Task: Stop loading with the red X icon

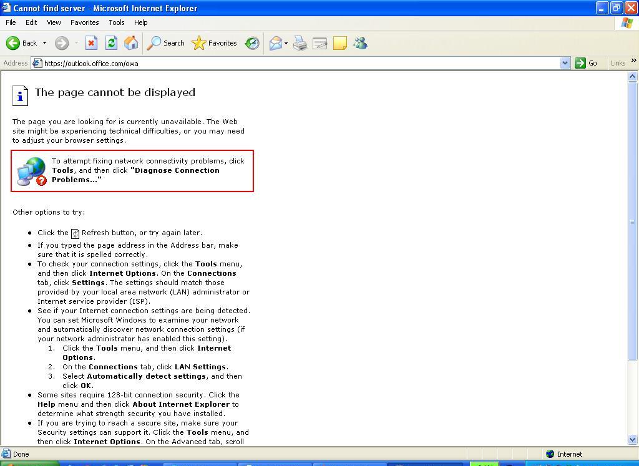Action: (91, 43)
